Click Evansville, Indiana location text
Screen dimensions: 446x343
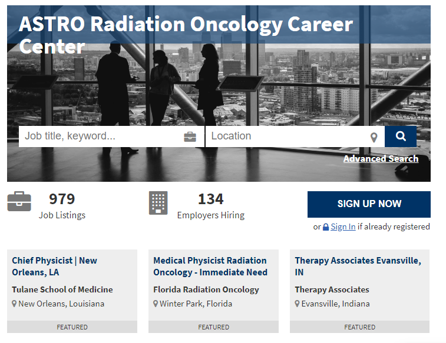(335, 304)
